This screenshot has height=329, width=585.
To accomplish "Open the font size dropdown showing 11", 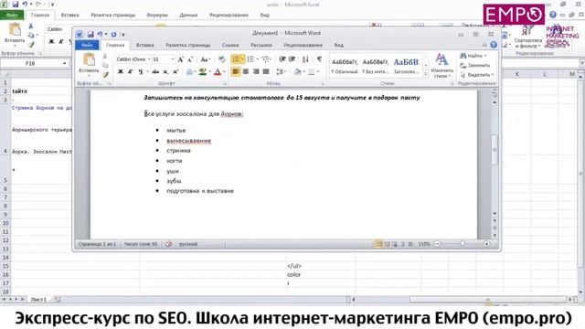I will pos(173,59).
